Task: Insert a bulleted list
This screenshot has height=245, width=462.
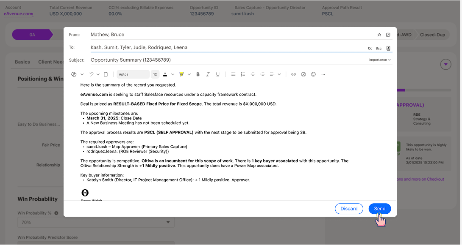Action: coord(233,74)
